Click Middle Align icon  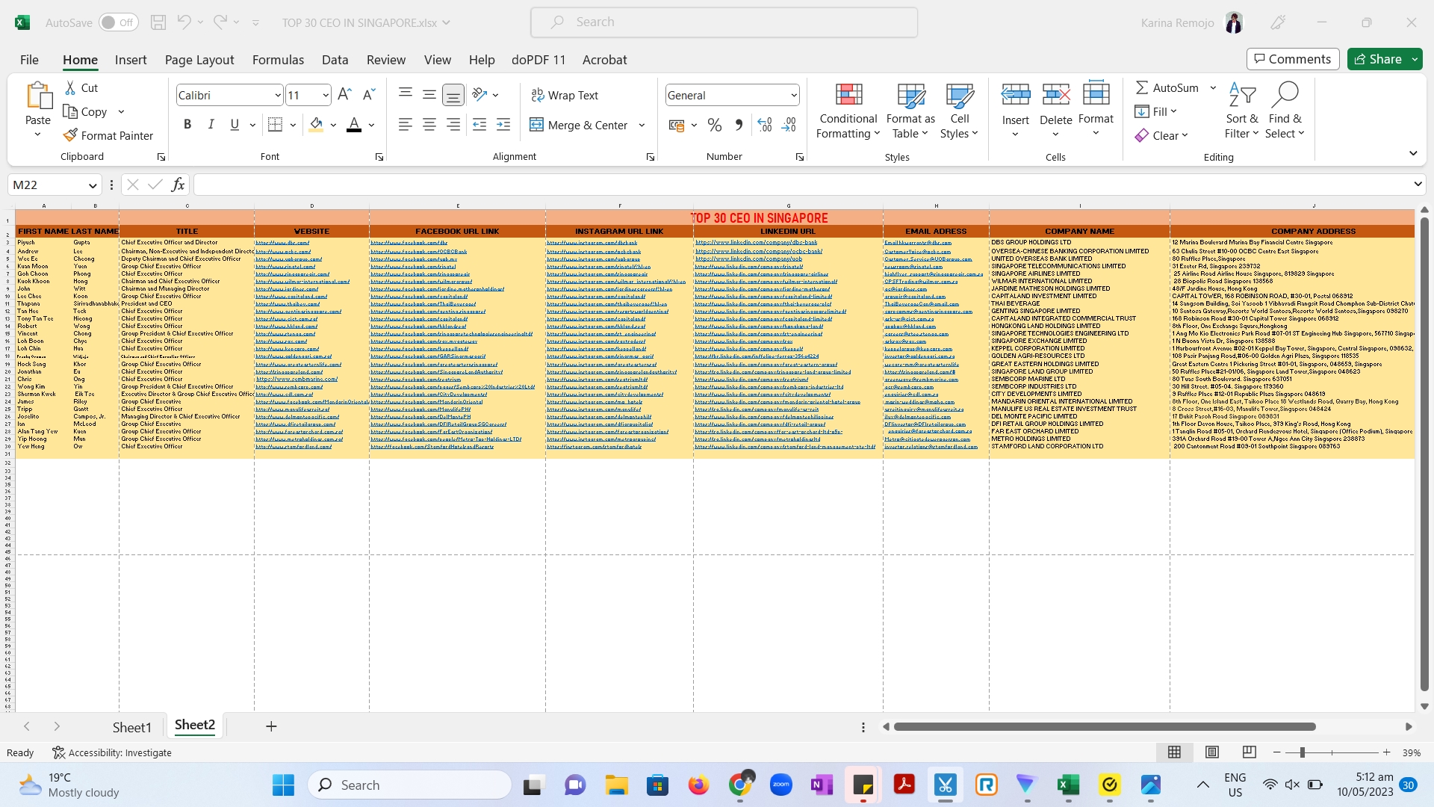[429, 95]
